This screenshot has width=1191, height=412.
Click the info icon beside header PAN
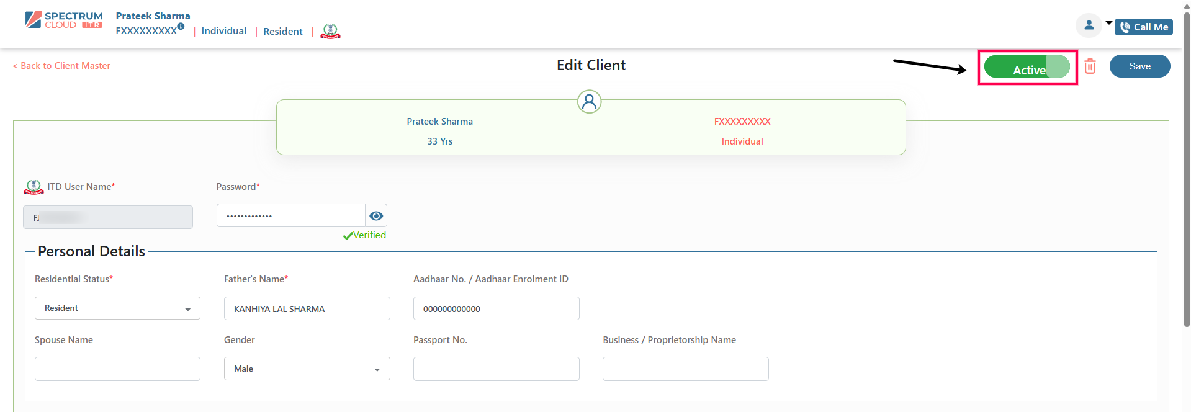pyautogui.click(x=181, y=27)
